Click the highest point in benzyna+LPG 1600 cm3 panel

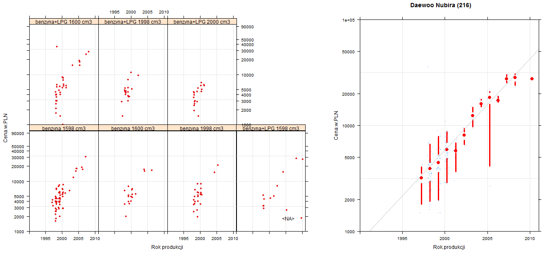click(57, 47)
